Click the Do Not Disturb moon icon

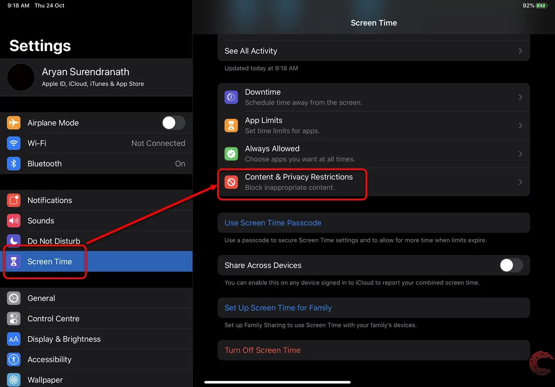pos(13,241)
